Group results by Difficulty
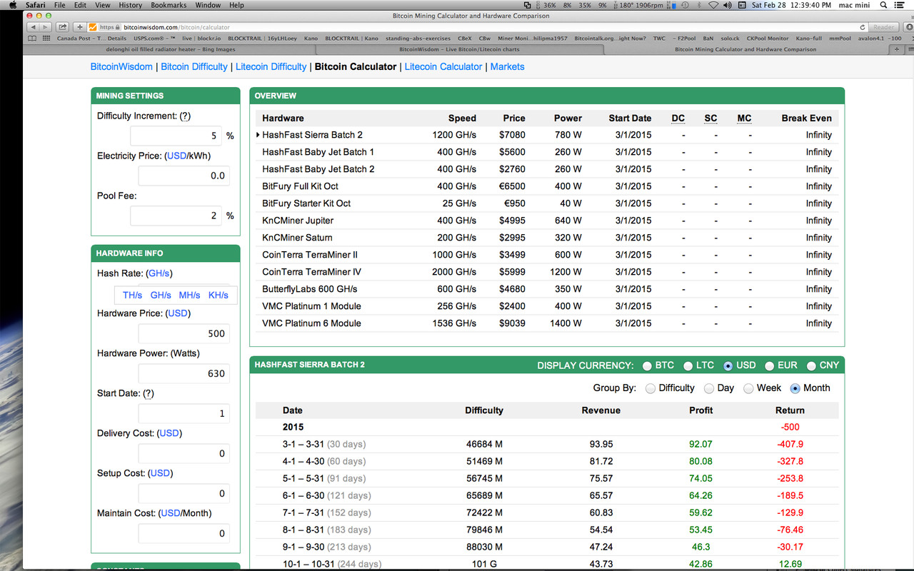914x571 pixels. (651, 389)
